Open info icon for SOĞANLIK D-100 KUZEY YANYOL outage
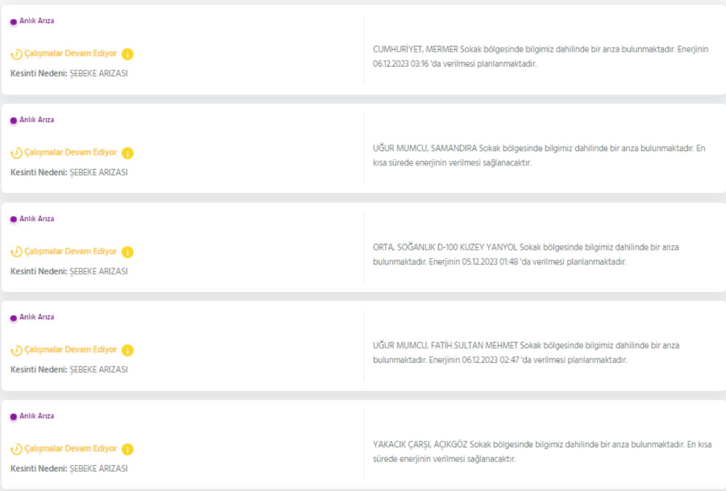 tap(128, 252)
